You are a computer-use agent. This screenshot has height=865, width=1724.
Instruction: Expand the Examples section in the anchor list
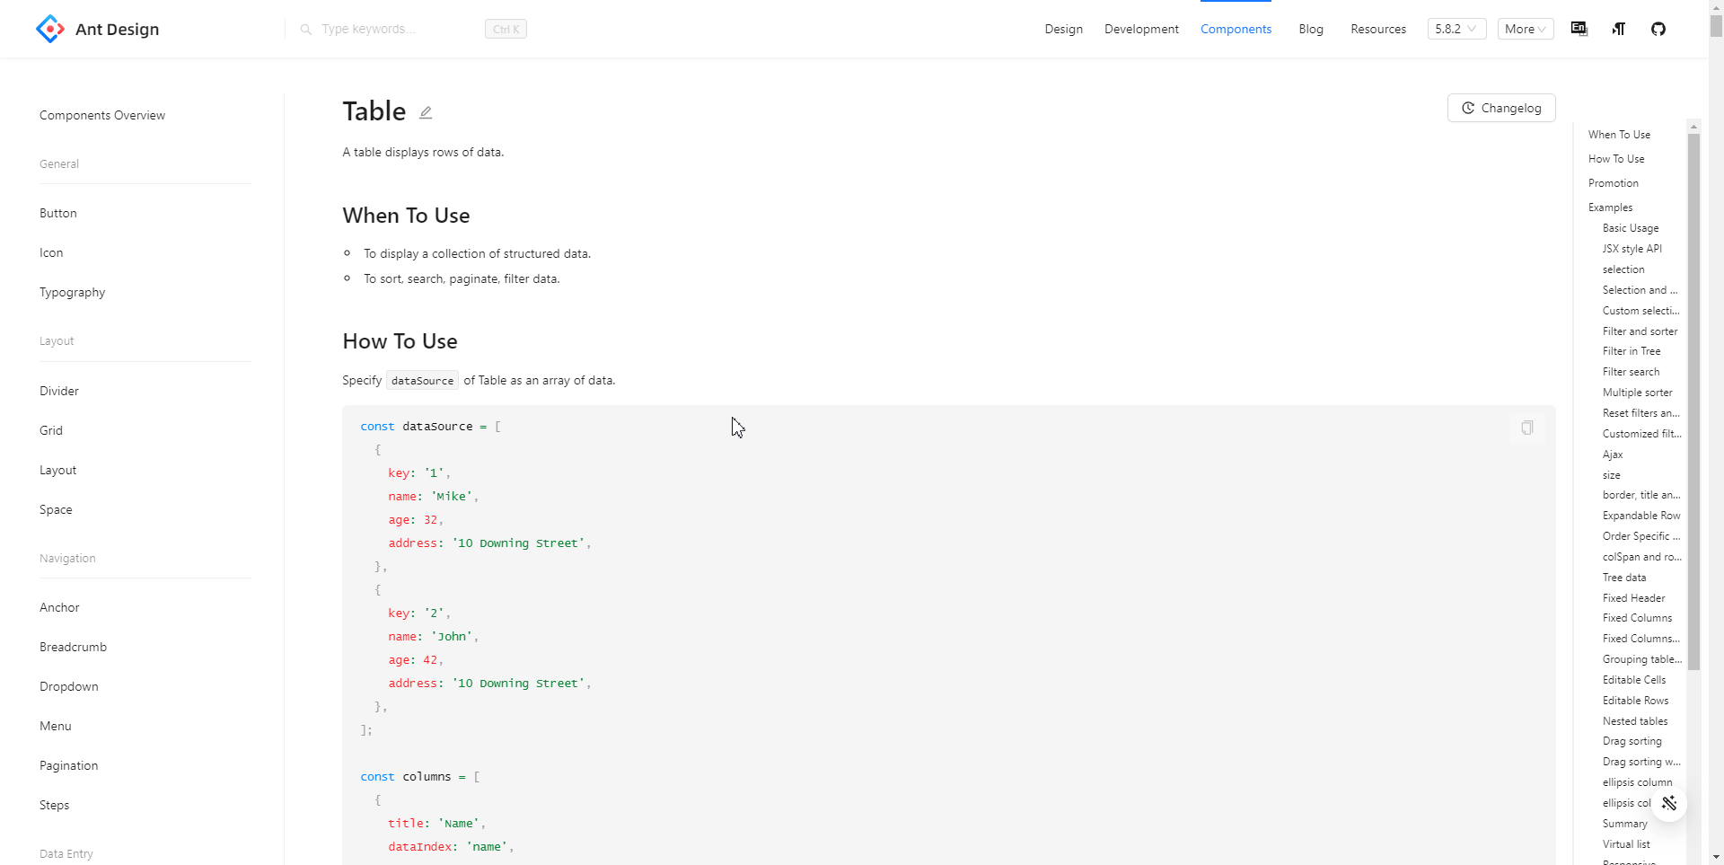coord(1610,207)
